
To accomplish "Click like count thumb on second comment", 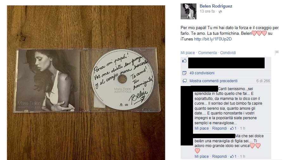I will click(x=232, y=157).
